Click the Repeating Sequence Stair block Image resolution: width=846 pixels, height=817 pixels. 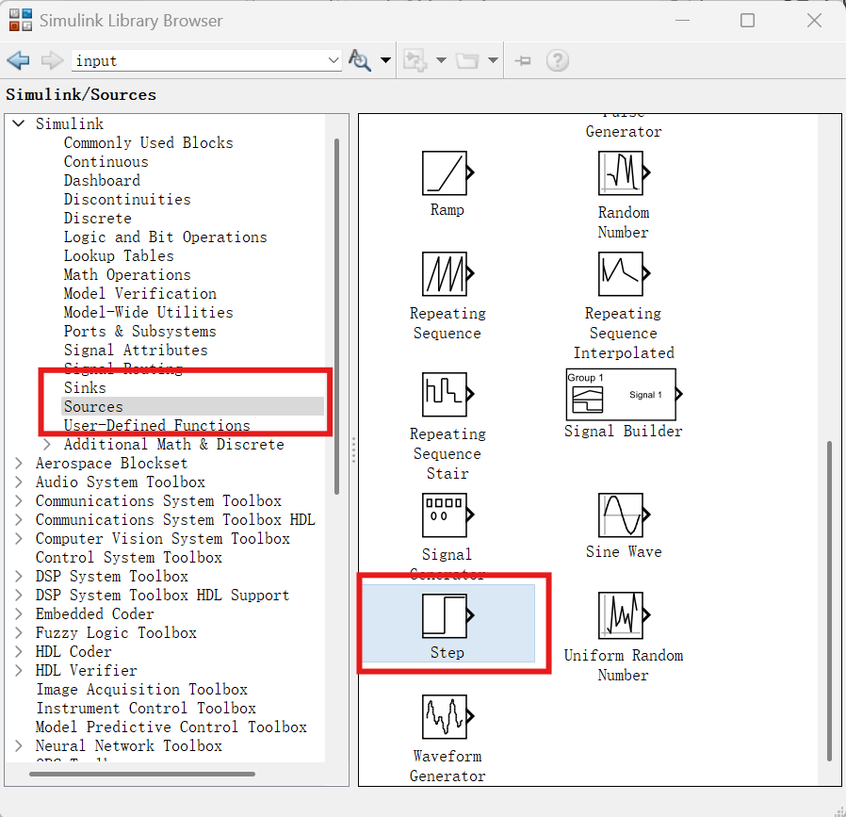446,395
